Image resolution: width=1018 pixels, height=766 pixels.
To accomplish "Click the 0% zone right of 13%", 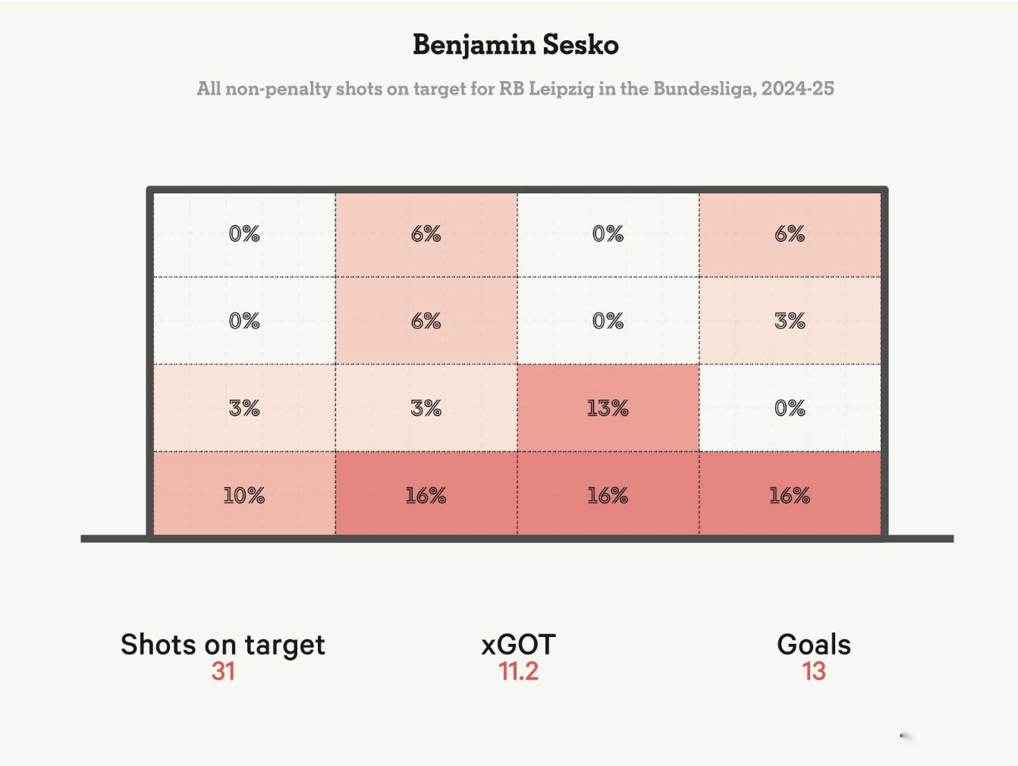I will pos(790,408).
